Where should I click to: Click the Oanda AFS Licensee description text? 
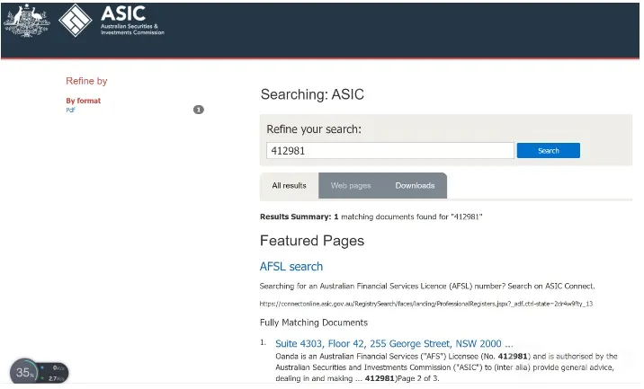[446, 367]
